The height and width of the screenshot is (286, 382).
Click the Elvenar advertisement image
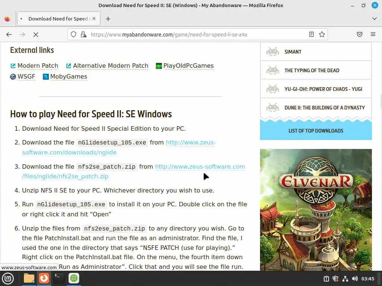[x=316, y=210]
